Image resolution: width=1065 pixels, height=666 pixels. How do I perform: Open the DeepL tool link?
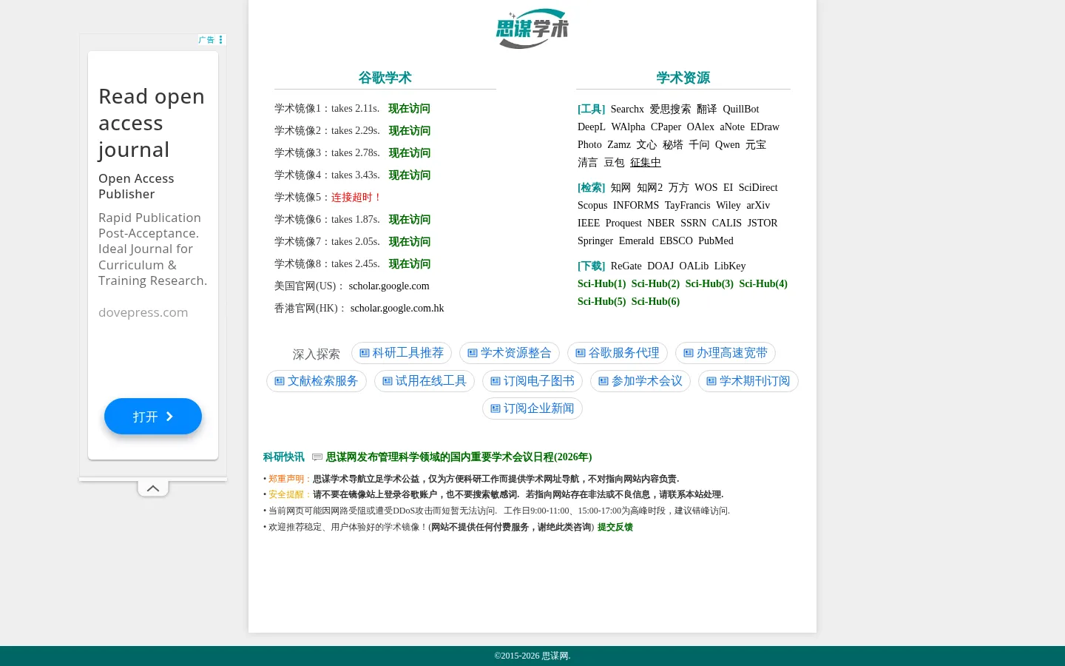point(592,127)
